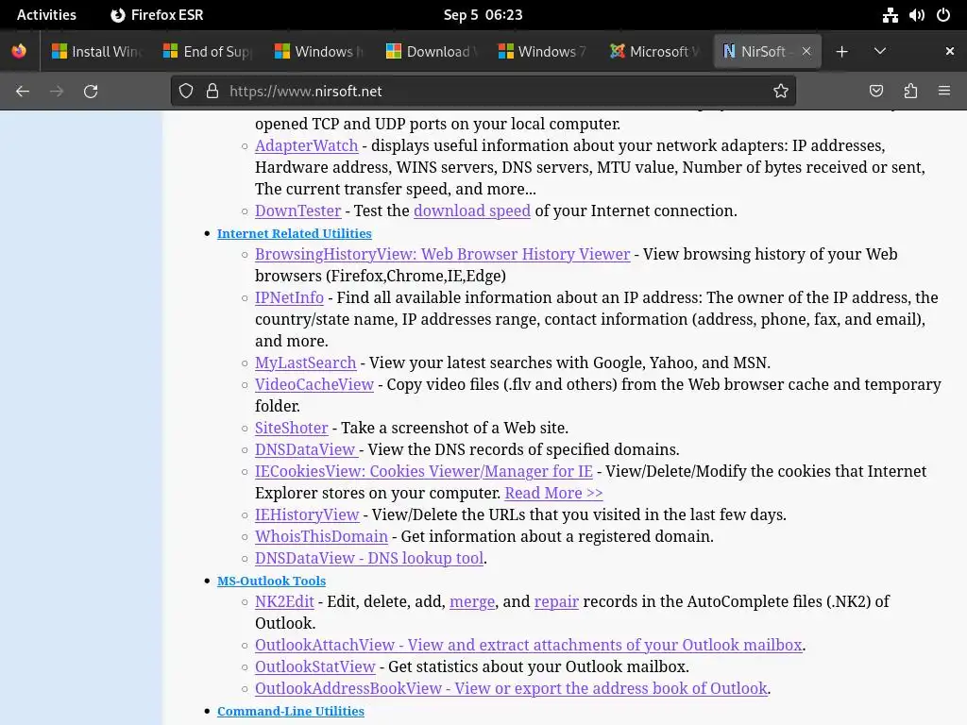Open the WhoisThisDomain link
967x725 pixels.
[x=321, y=536]
